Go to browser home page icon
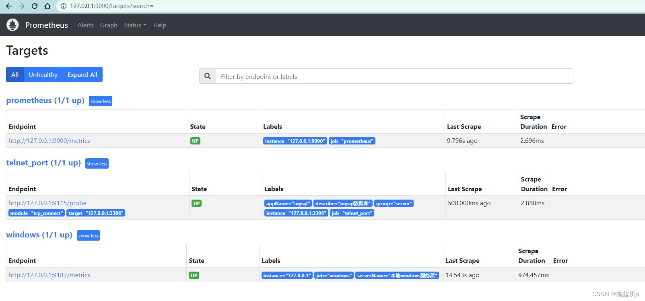 [x=47, y=6]
